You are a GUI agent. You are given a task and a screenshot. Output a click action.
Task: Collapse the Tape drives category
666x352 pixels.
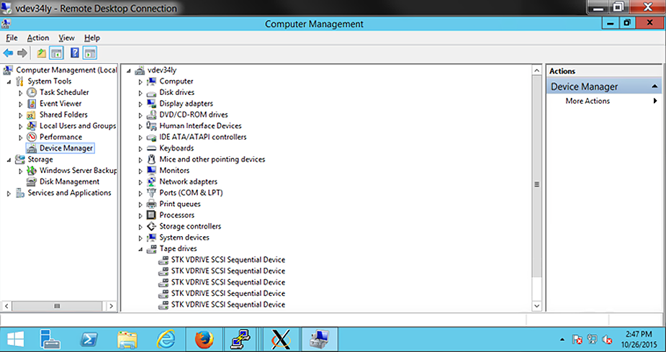point(140,249)
